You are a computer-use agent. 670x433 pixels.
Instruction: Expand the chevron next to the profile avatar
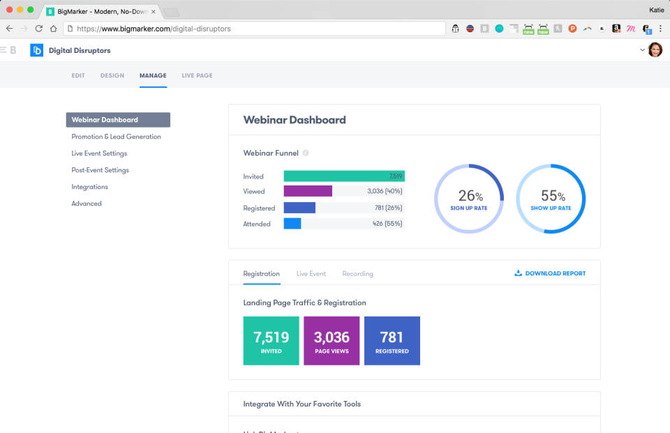click(643, 50)
